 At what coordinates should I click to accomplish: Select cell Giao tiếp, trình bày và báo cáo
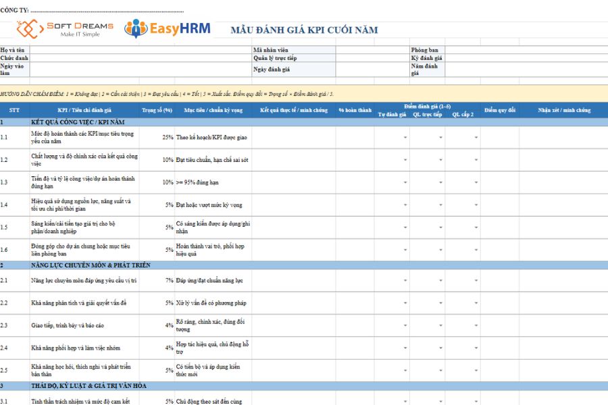coord(84,325)
